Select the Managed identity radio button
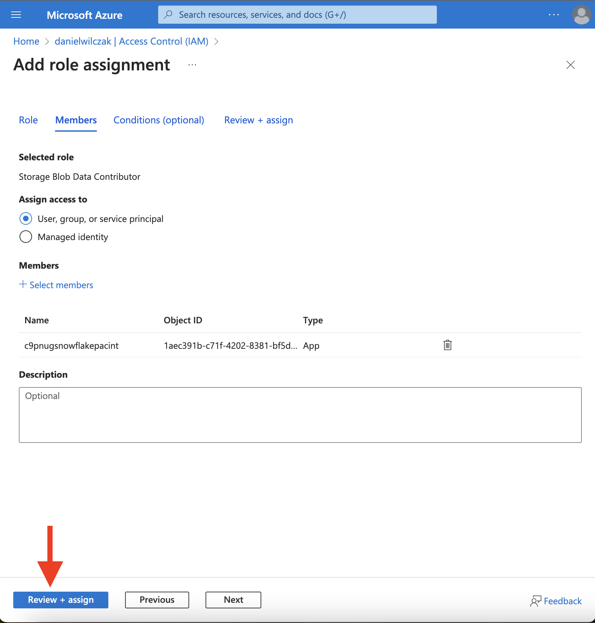The height and width of the screenshot is (623, 595). click(26, 237)
